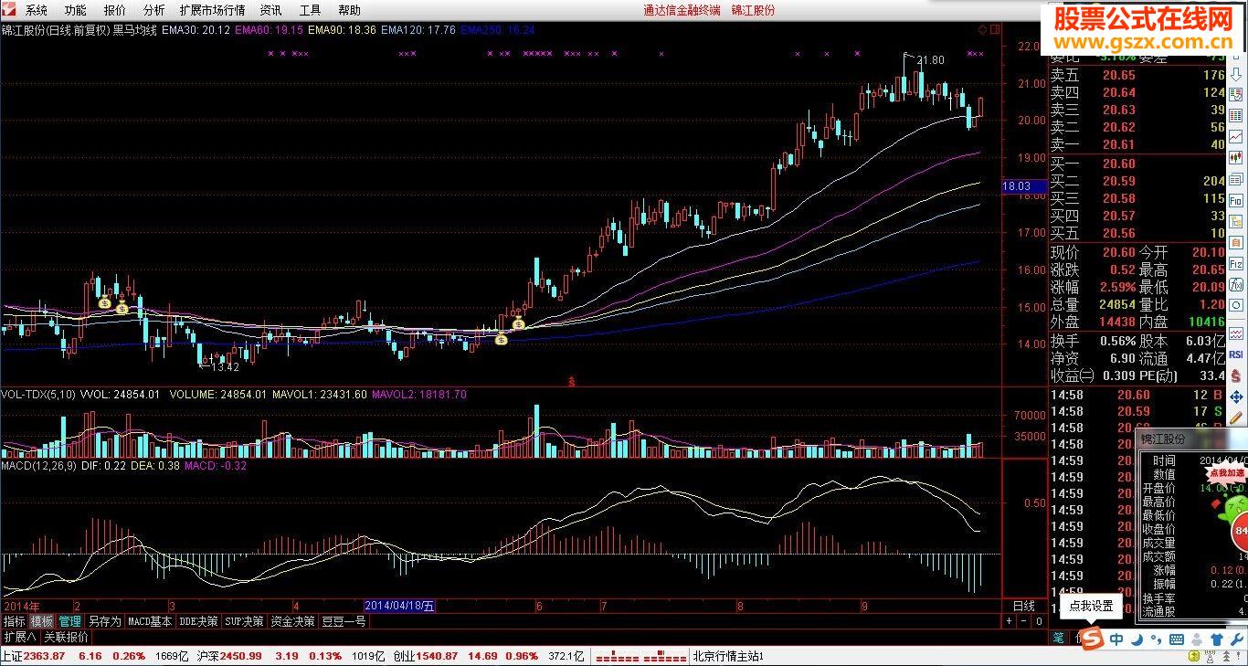Click the + zoom button below chart
1248x666 pixels.
tap(1010, 621)
